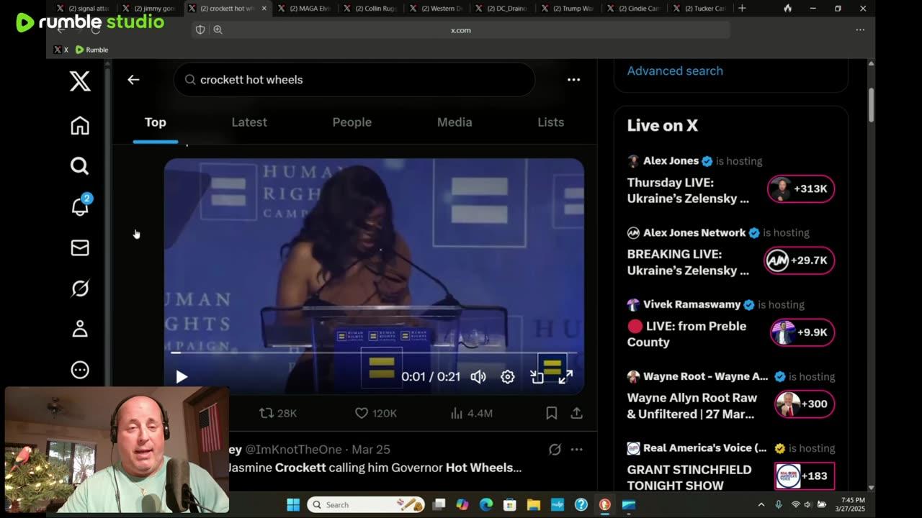Switch to the MAGA Elvis browser tab
This screenshot has width=922, height=518.
coord(303,9)
